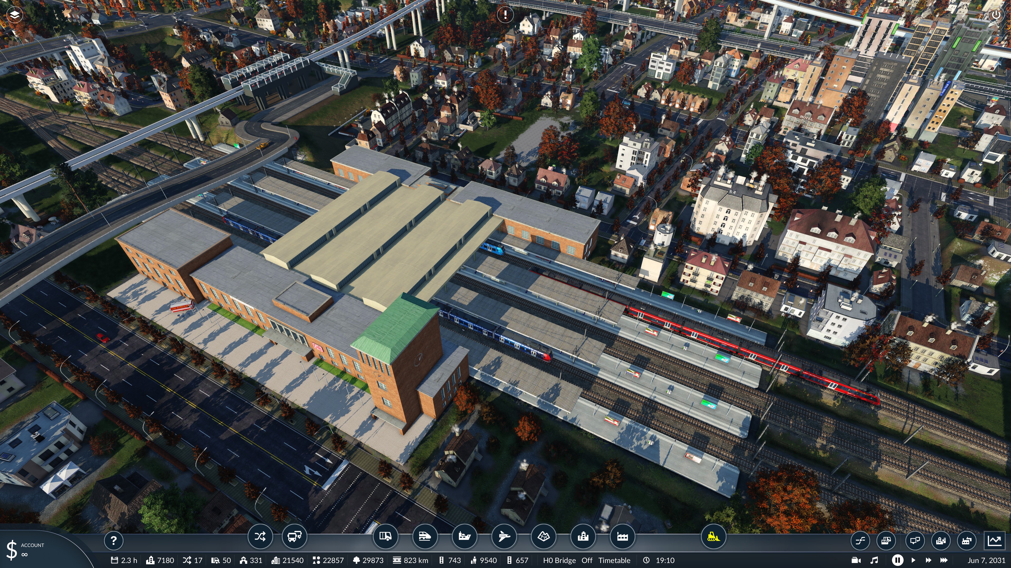Click the 50 vehicles counter

[x=221, y=560]
